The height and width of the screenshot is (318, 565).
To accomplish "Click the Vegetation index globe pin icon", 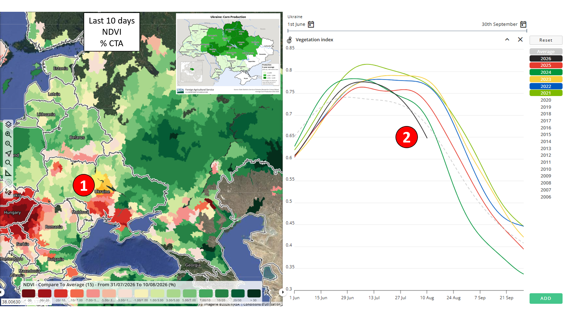I will click(290, 40).
